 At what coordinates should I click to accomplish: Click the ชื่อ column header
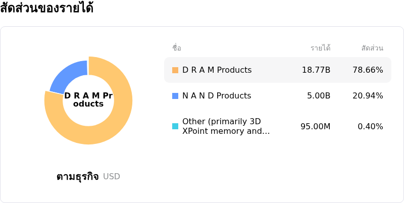click(x=177, y=48)
